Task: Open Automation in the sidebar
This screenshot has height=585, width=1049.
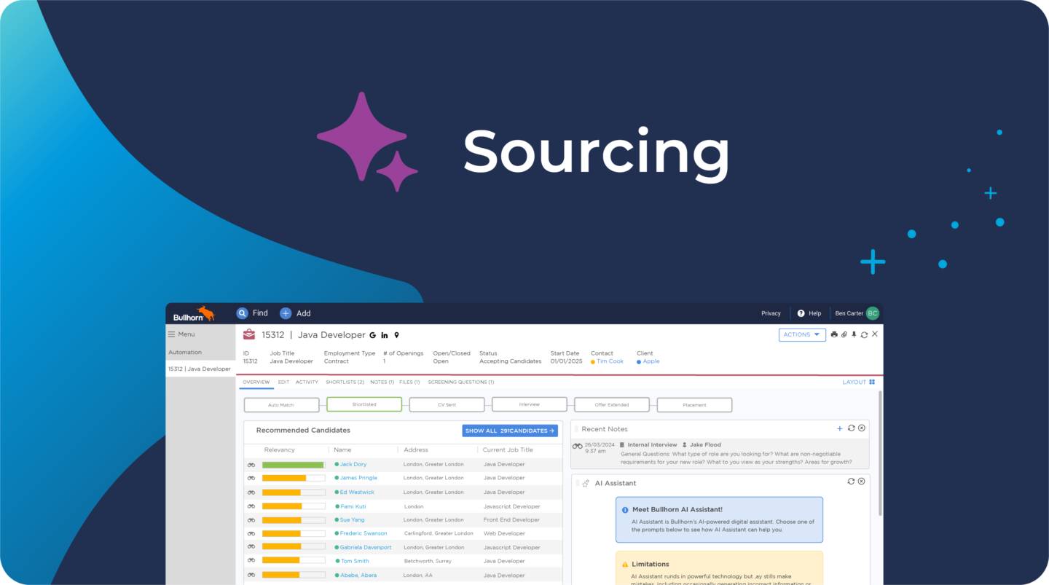Action: pos(185,353)
